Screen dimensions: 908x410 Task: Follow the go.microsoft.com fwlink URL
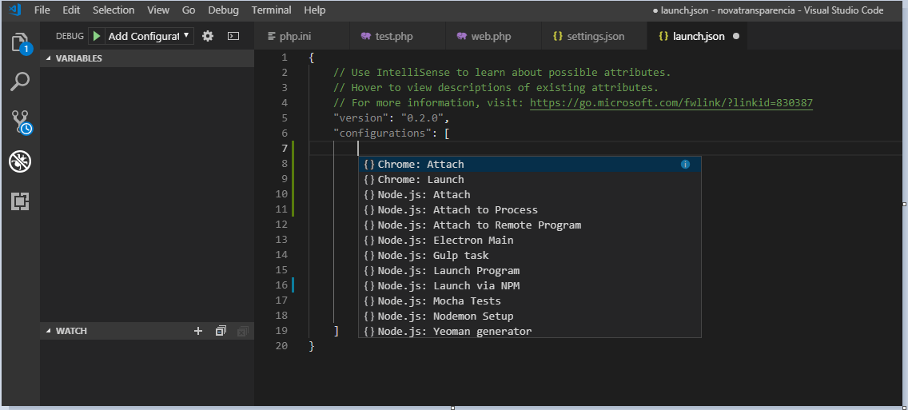point(671,103)
